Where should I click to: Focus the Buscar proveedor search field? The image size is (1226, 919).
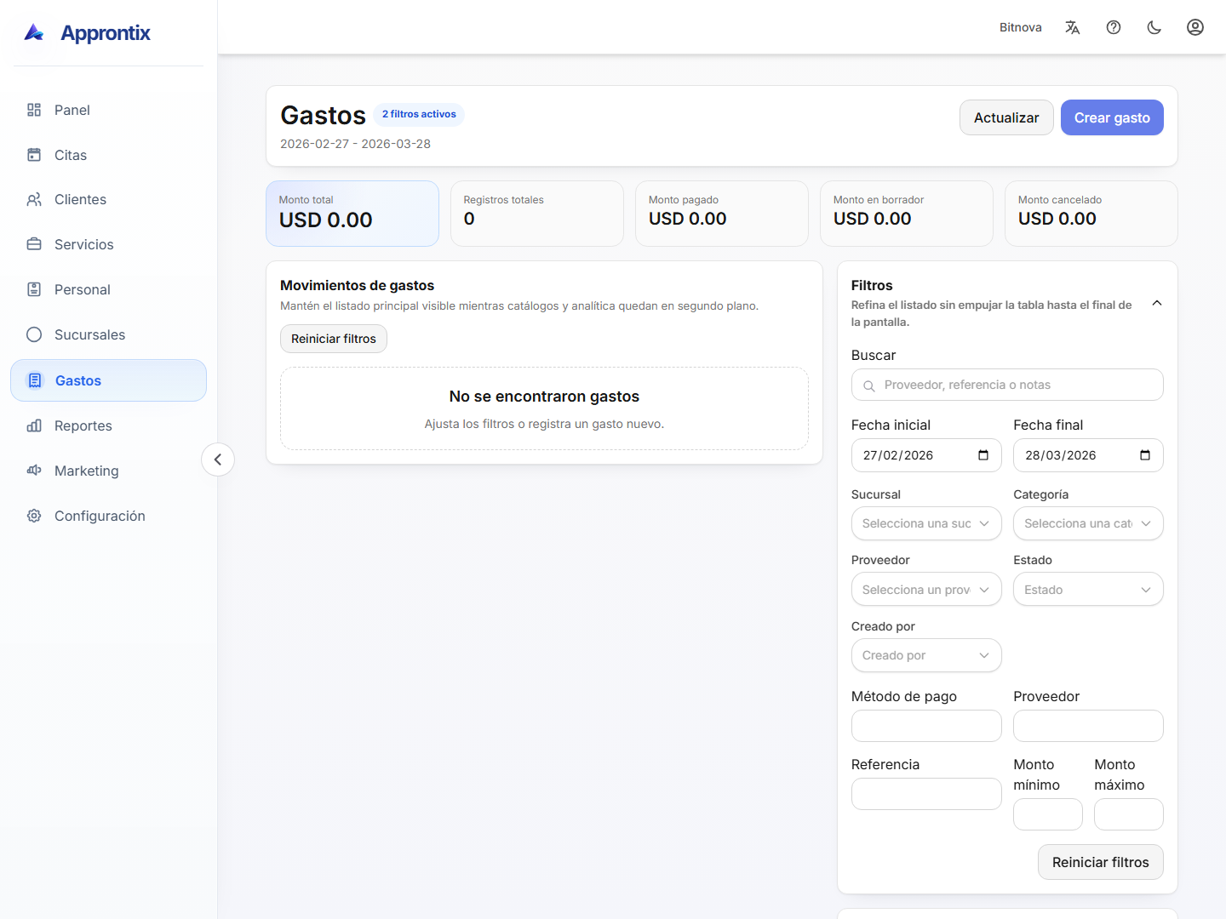pos(1007,385)
